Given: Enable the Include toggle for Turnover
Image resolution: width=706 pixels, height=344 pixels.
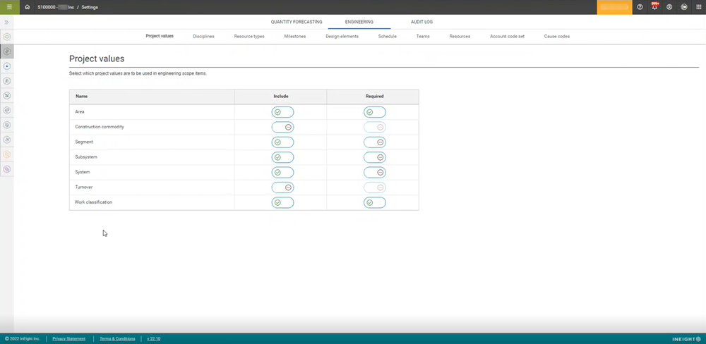Looking at the screenshot, I should 282,188.
